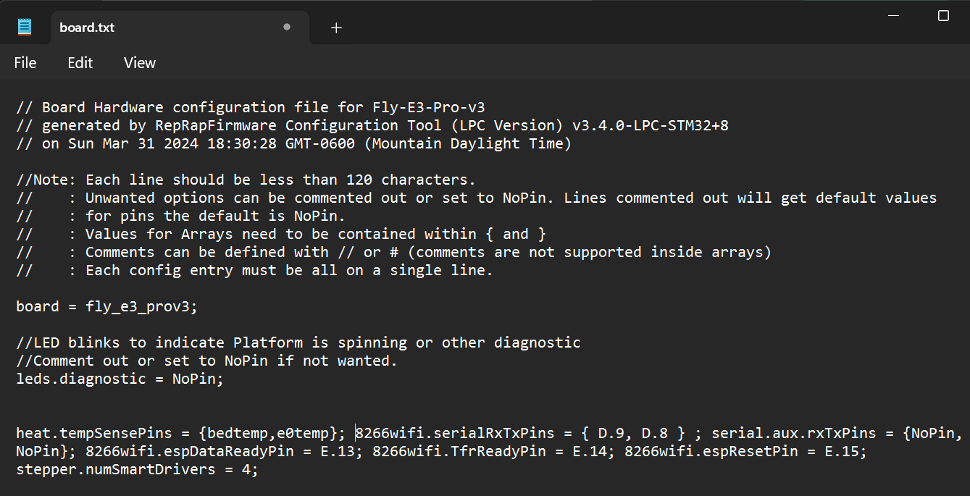The width and height of the screenshot is (970, 496).
Task: Click on '8266wifi.espResetPin = E.15;' text
Action: [x=745, y=451]
